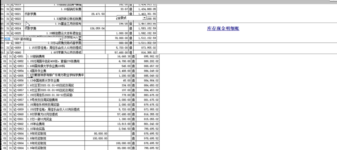Click balance 889,202.02

(151, 61)
